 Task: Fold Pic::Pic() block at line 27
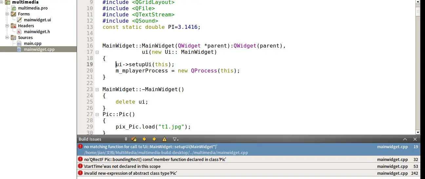97,114
